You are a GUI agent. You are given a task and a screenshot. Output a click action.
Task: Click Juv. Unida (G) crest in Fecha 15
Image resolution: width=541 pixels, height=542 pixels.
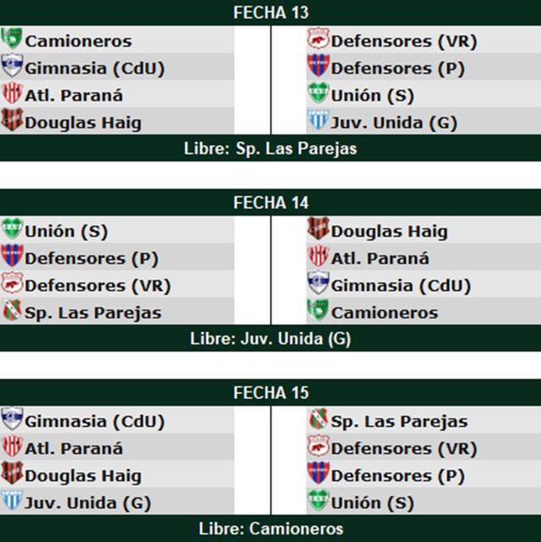tap(12, 501)
